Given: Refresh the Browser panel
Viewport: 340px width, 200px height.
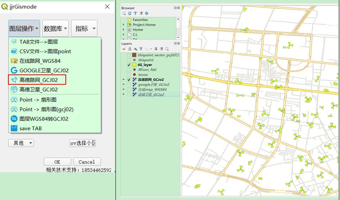Looking at the screenshot, I should point(130,13).
